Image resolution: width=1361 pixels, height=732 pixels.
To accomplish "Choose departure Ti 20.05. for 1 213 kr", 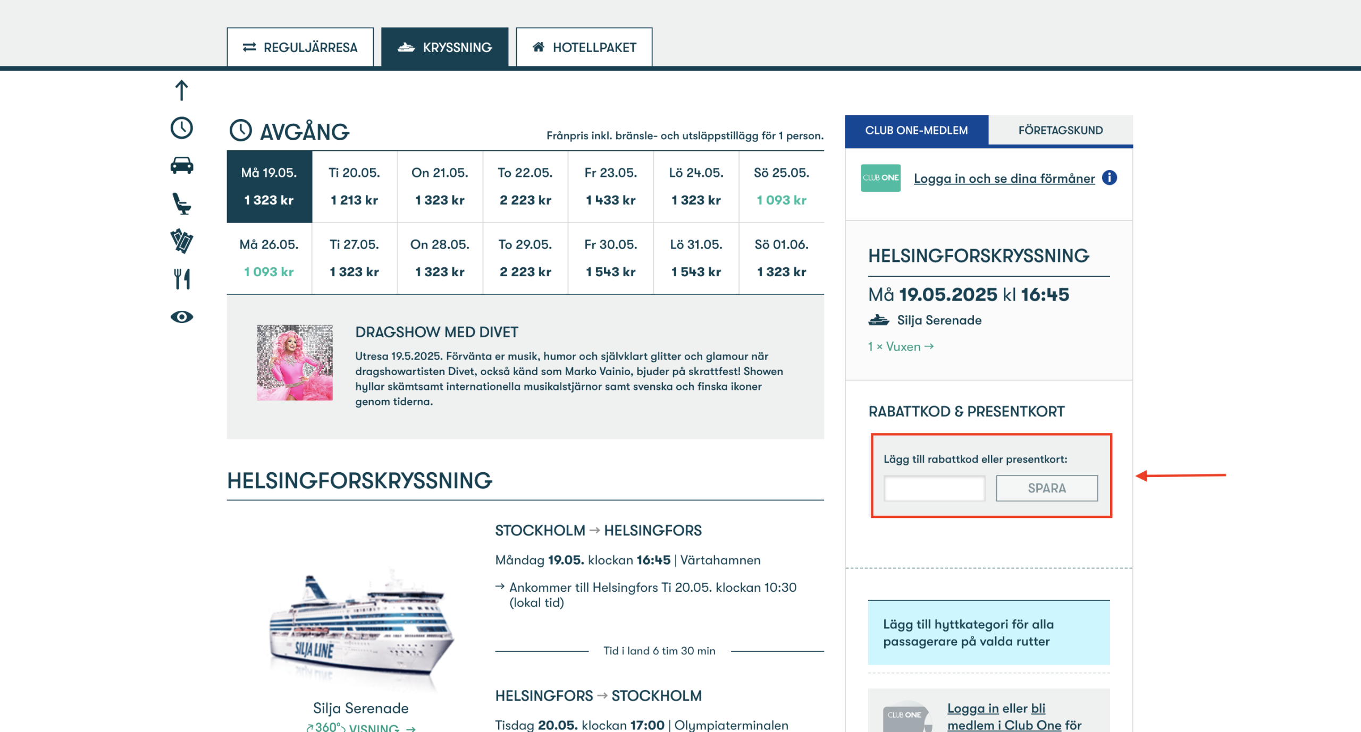I will (x=354, y=186).
